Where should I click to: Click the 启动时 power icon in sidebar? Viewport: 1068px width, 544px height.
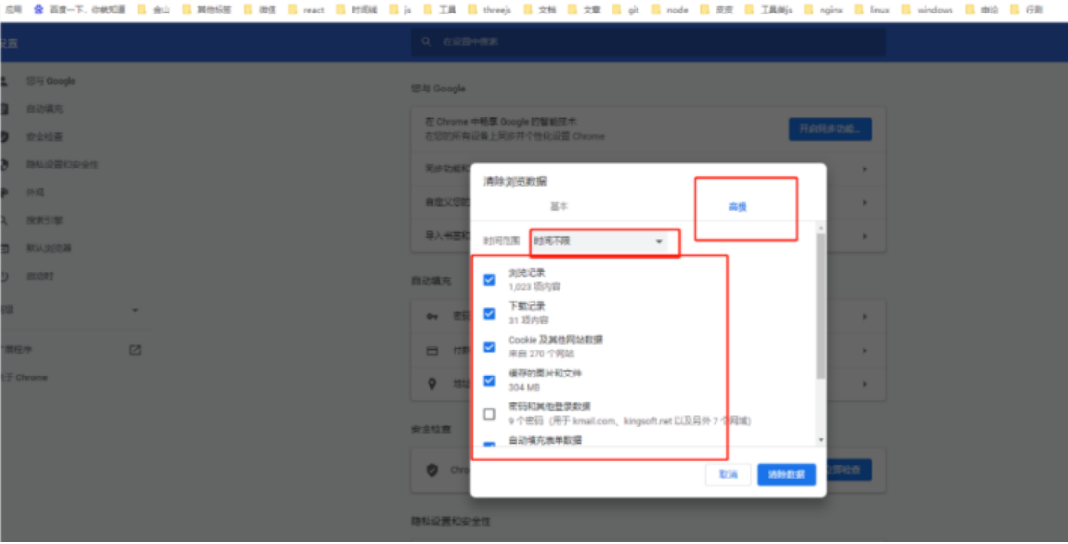point(4,276)
